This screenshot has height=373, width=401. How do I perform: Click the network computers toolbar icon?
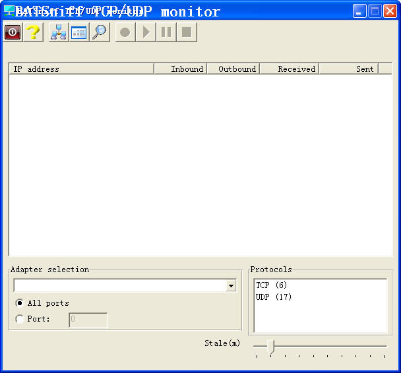coord(59,32)
